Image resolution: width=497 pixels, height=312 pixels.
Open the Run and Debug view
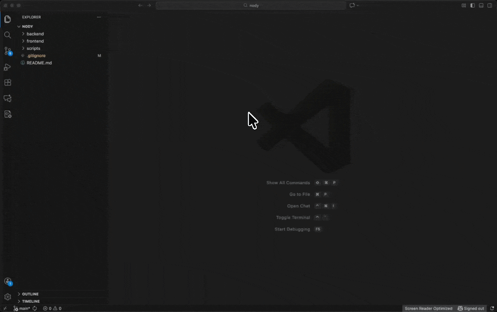(x=7, y=67)
